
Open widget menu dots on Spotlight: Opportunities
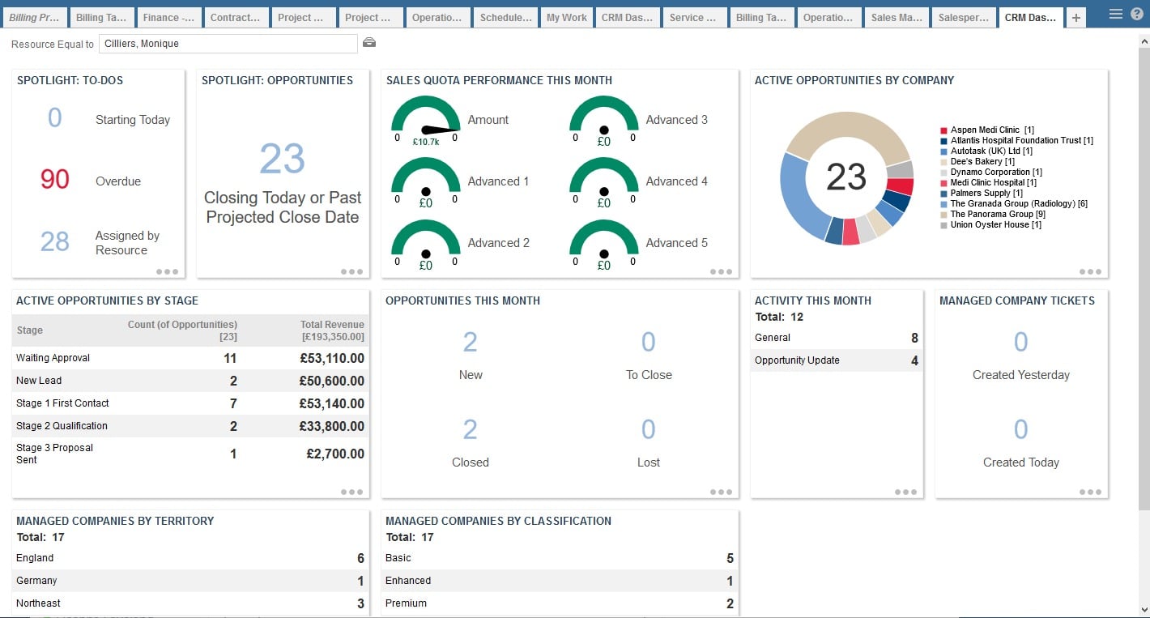[x=351, y=272]
